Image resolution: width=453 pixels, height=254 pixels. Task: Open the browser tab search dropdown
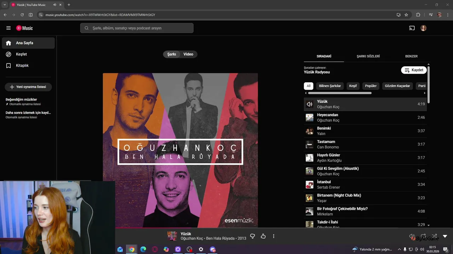(5, 5)
